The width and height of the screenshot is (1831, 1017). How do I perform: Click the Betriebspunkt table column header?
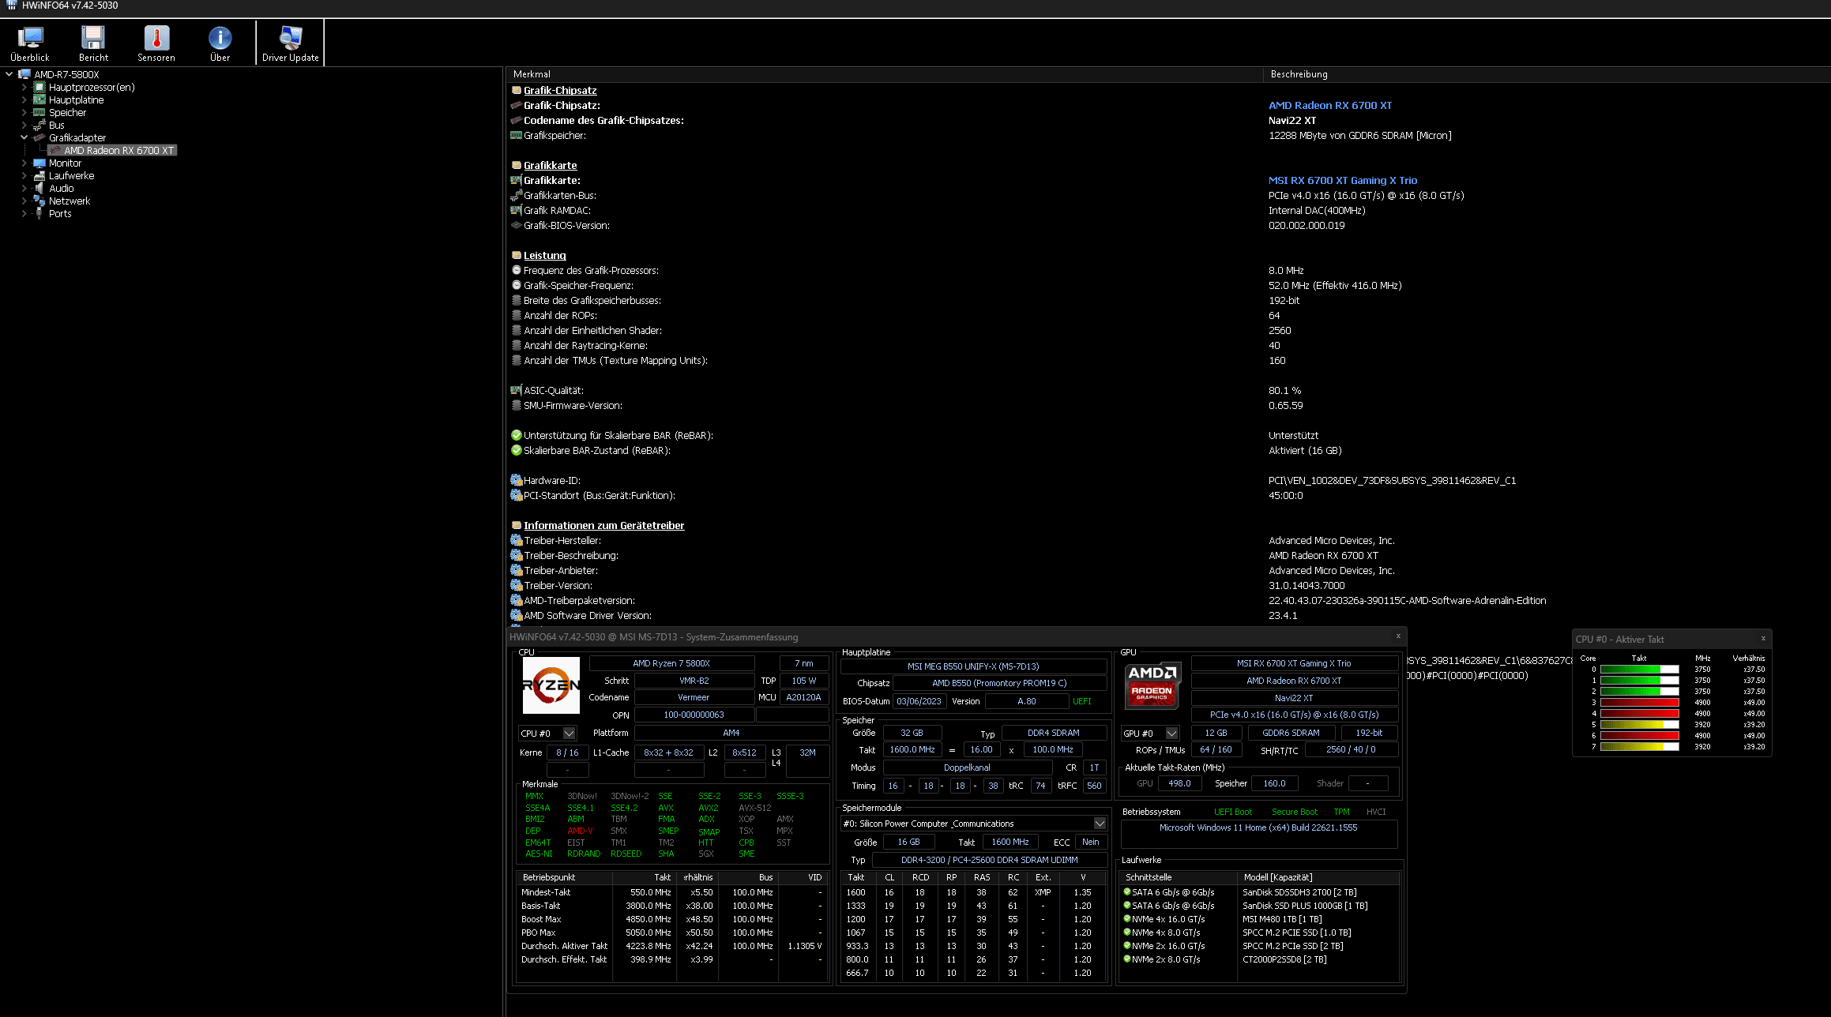pos(564,877)
